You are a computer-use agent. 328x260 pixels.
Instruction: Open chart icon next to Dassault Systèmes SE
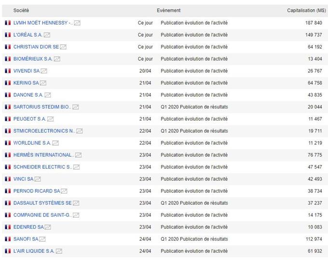point(76,203)
